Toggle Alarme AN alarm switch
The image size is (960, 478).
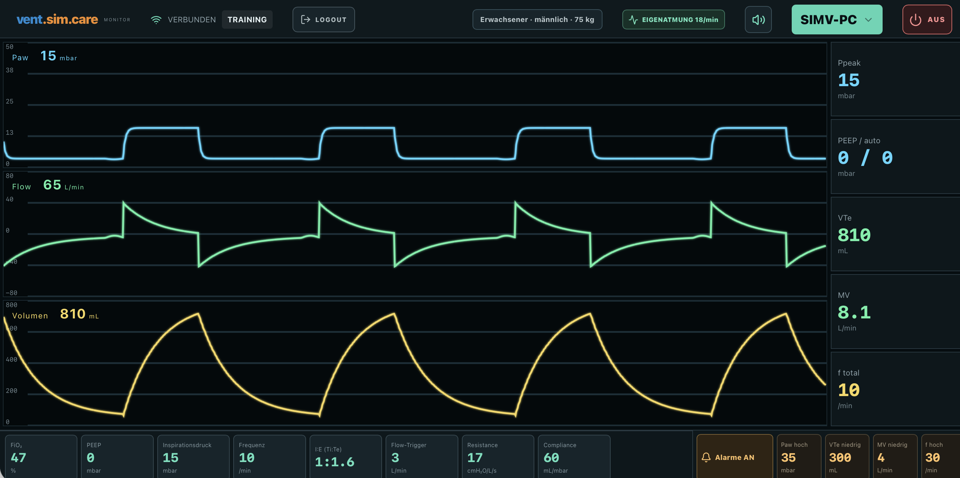pos(735,456)
